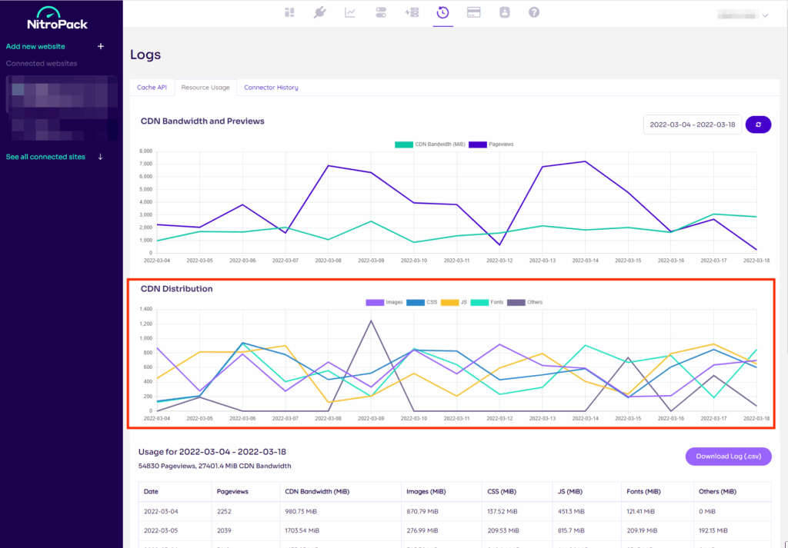Click the plug connections icon
The width and height of the screenshot is (788, 548).
click(x=319, y=12)
